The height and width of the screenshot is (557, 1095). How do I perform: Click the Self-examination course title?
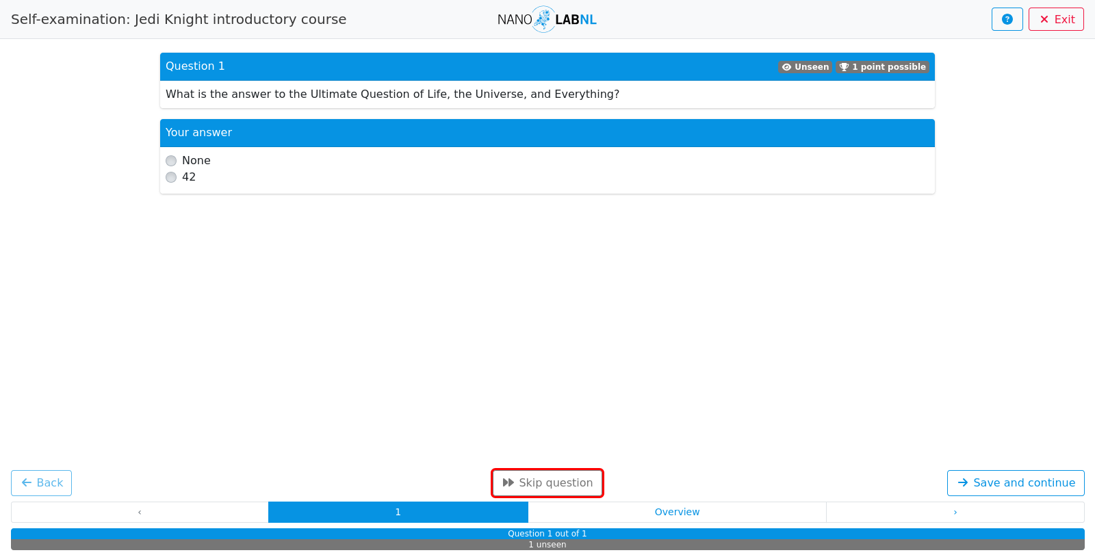[179, 19]
